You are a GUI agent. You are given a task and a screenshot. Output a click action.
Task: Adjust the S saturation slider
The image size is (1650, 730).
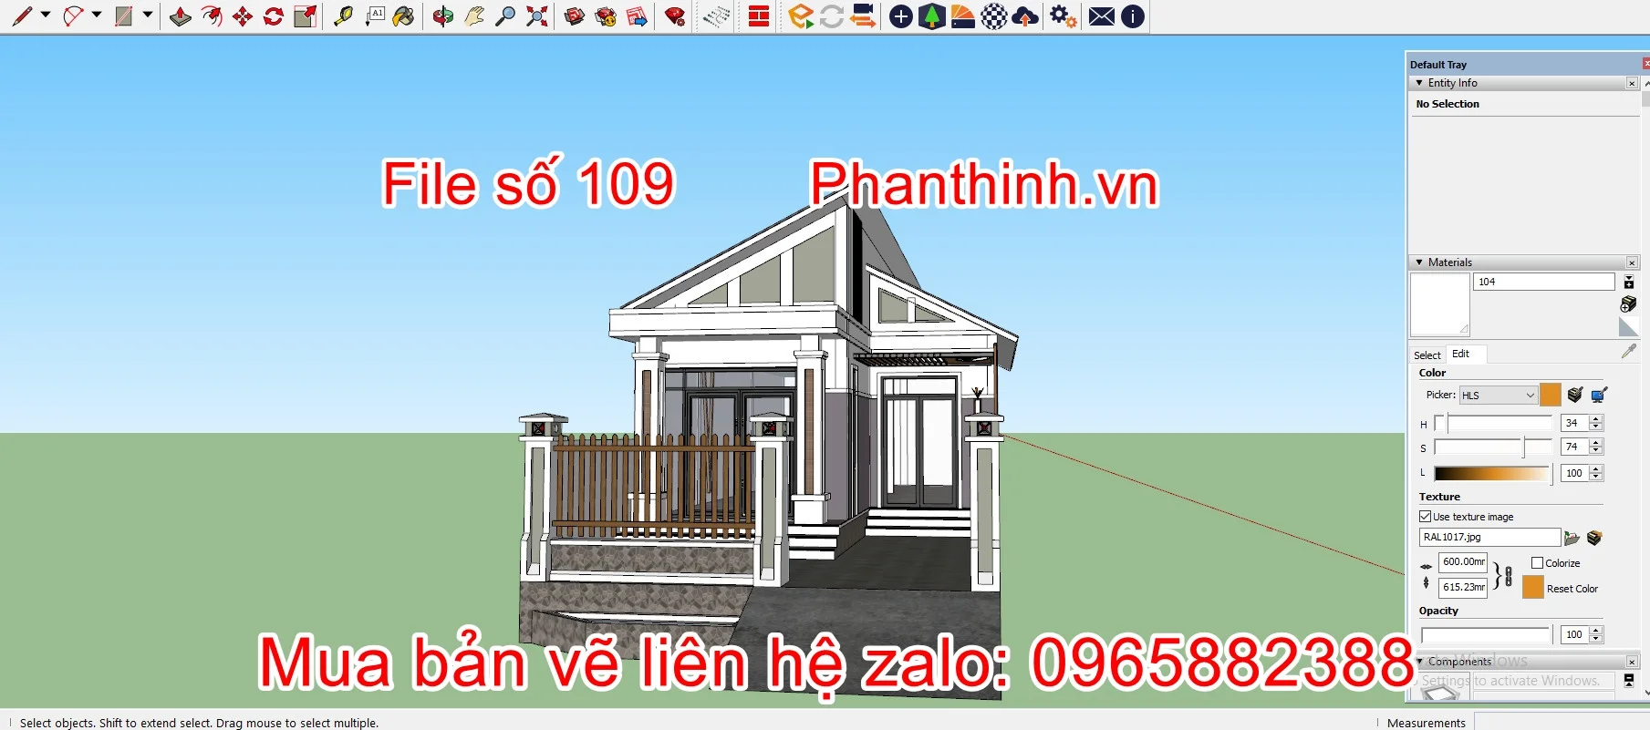point(1493,447)
